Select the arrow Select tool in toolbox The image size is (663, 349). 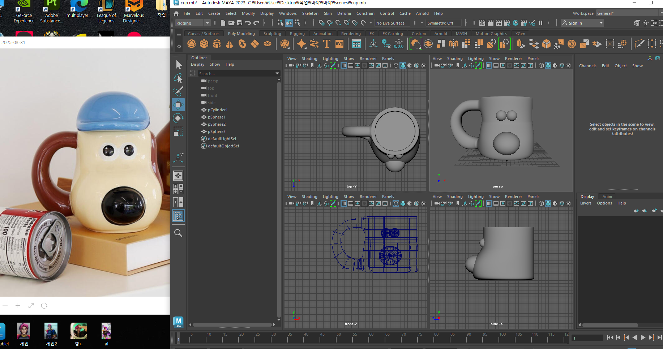click(178, 65)
